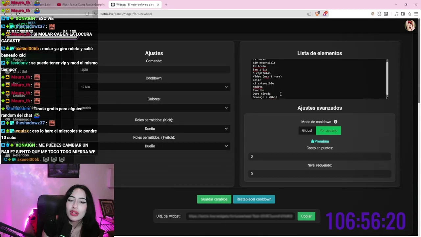Viewport: 421px width, 237px height.
Task: Open the extensions puzzle-piece icon
Action: point(379,14)
